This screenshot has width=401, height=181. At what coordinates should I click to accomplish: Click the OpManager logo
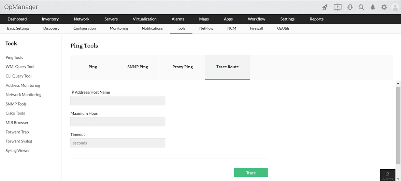[21, 7]
